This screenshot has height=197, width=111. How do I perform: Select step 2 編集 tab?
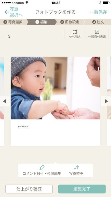pos(42,22)
